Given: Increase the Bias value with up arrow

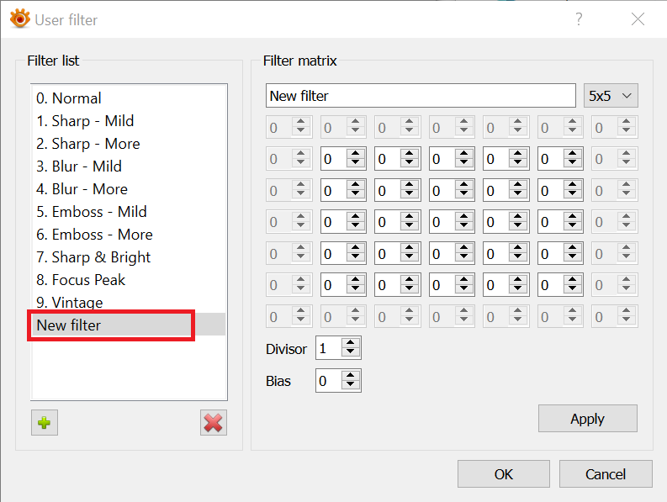Looking at the screenshot, I should [x=351, y=376].
